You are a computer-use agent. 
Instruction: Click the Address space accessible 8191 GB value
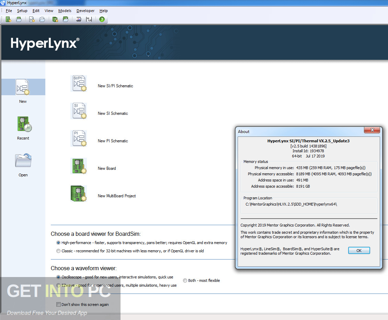[x=303, y=186]
